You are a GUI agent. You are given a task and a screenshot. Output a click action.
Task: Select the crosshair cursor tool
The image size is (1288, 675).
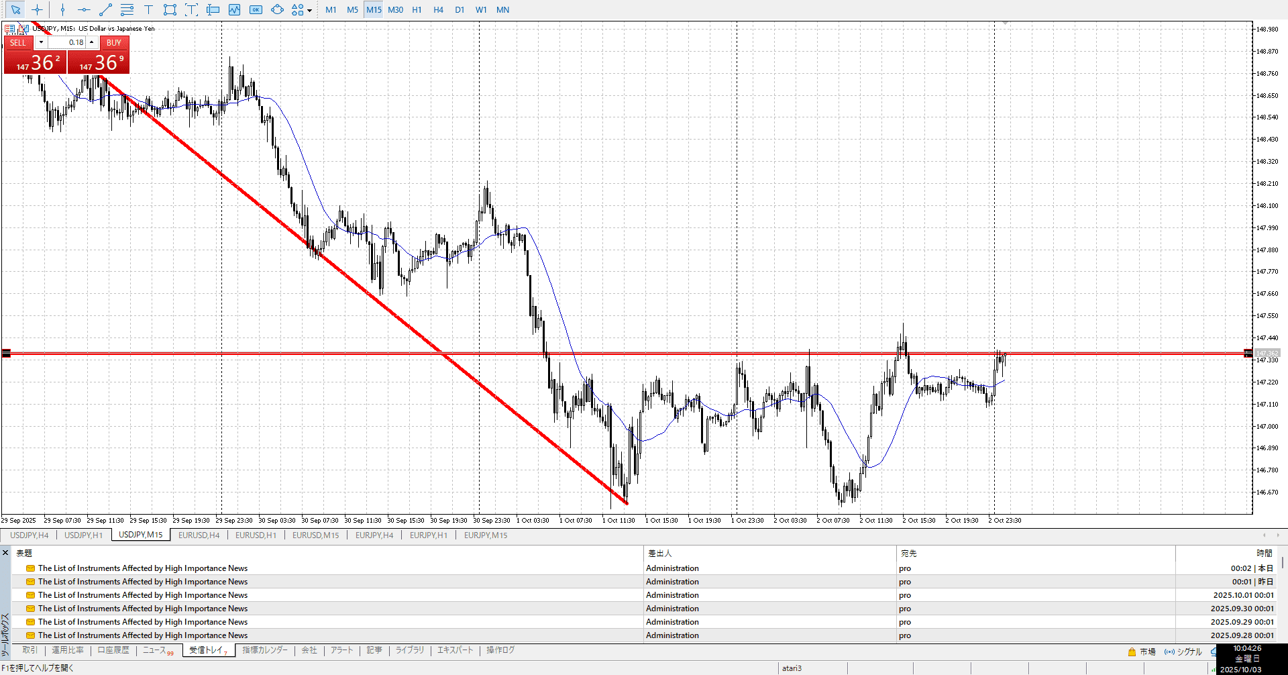[37, 10]
